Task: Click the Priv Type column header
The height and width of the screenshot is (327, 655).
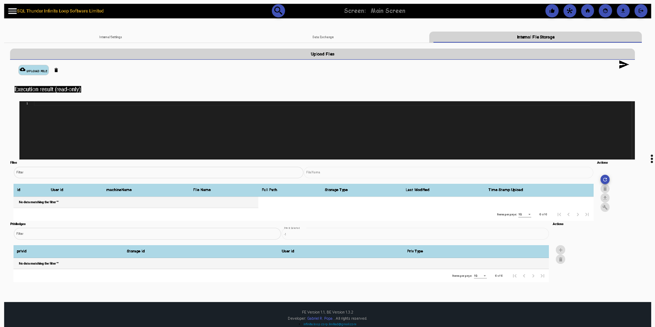Action: click(415, 251)
